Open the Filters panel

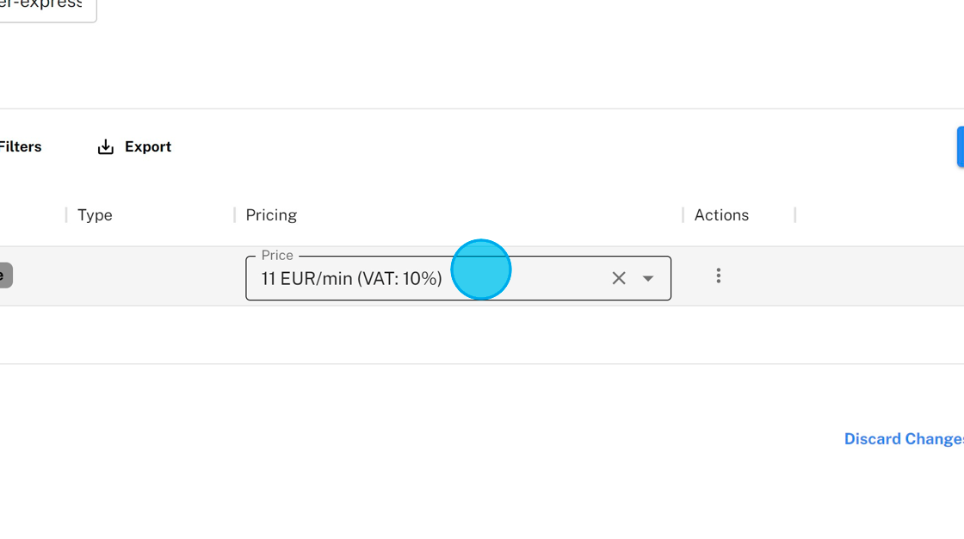[x=21, y=147]
